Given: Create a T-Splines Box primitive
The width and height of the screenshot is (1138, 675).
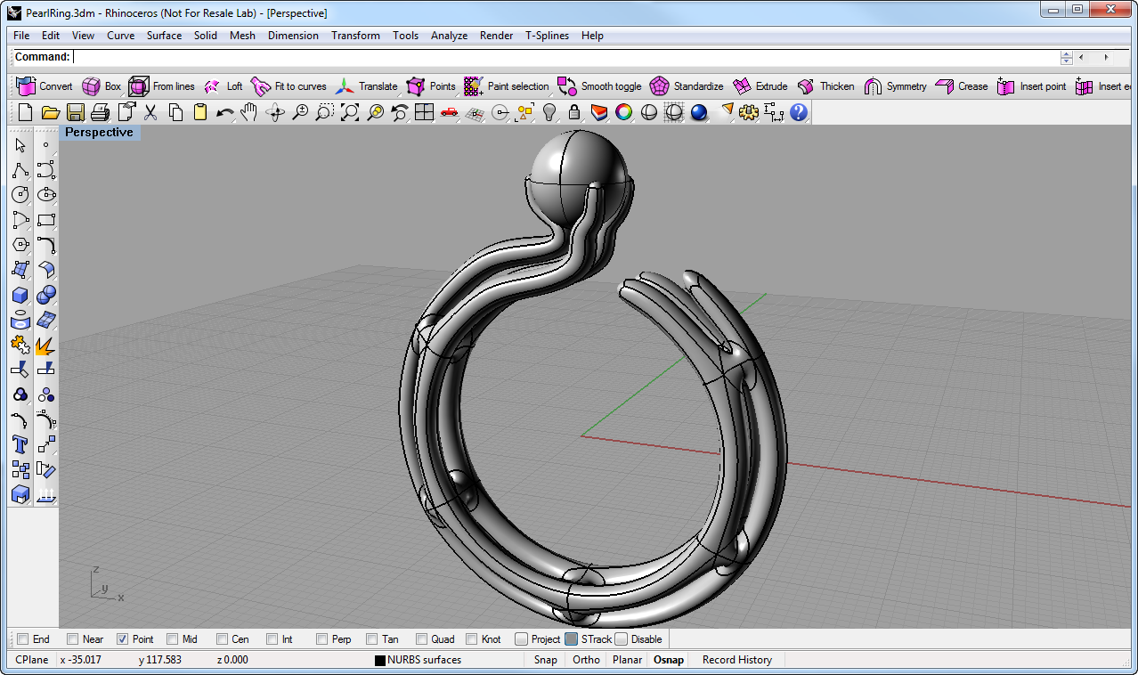Looking at the screenshot, I should tap(101, 86).
